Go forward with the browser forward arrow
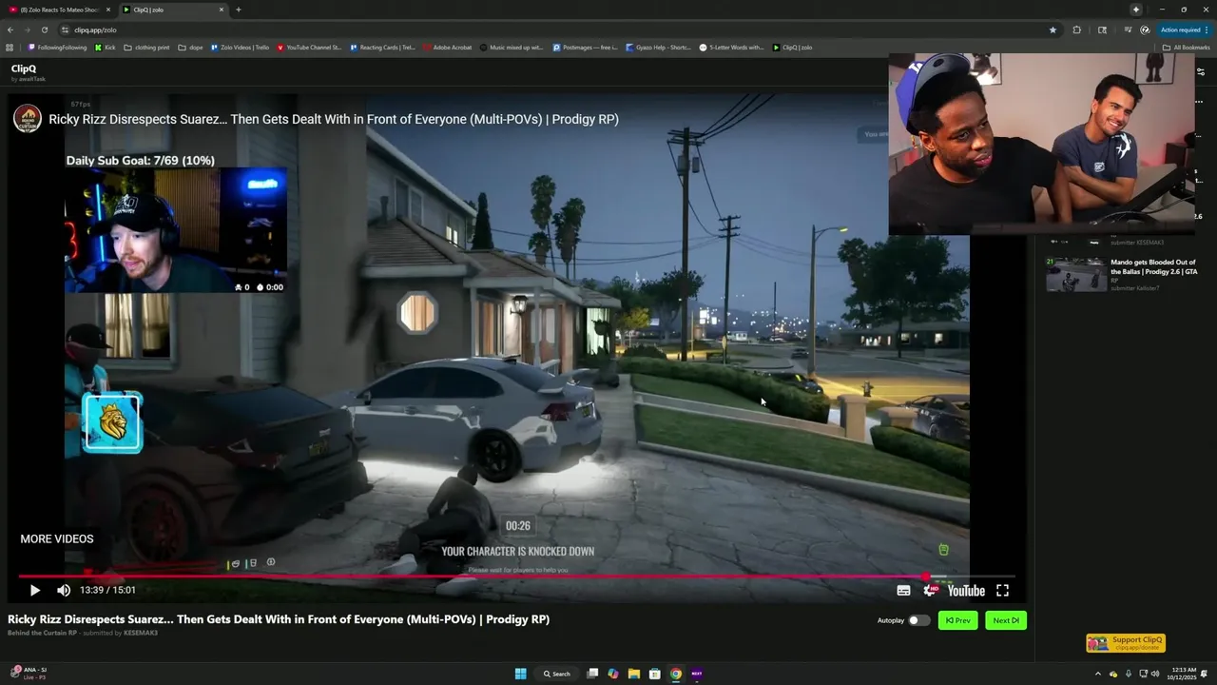Image resolution: width=1217 pixels, height=685 pixels. pyautogui.click(x=28, y=29)
